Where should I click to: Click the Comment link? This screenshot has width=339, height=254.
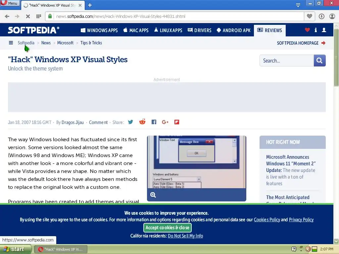(98, 122)
